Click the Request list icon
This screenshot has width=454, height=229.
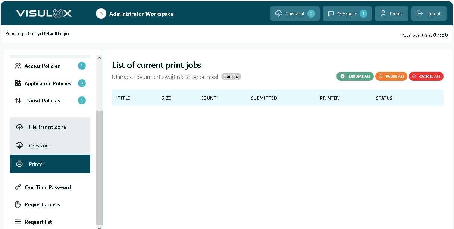click(18, 222)
